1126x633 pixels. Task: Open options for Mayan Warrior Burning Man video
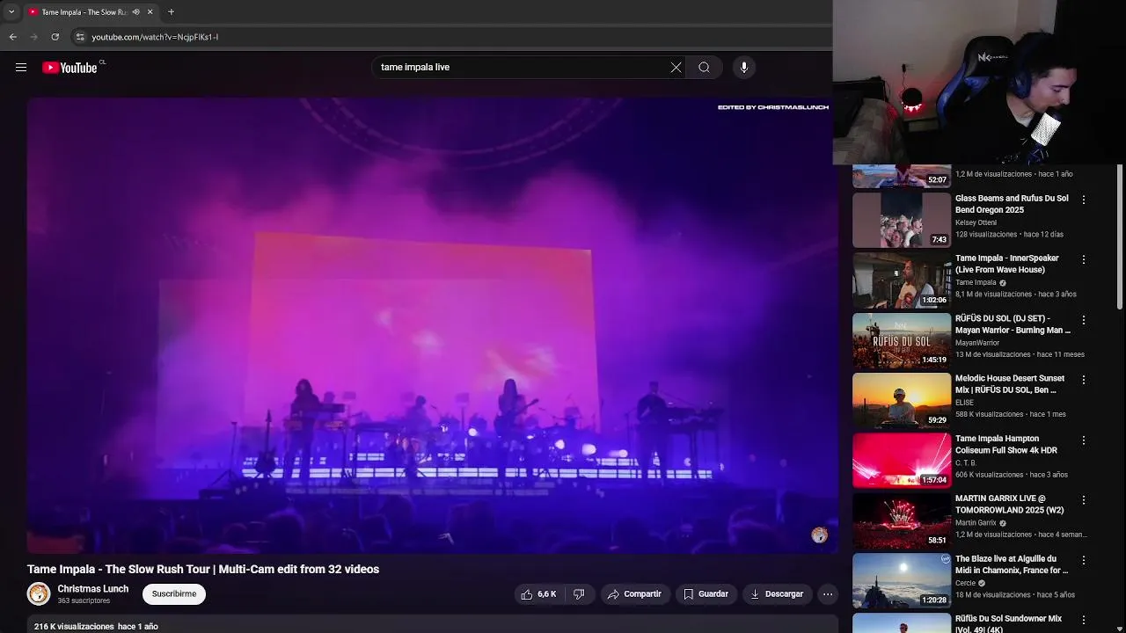tap(1084, 320)
